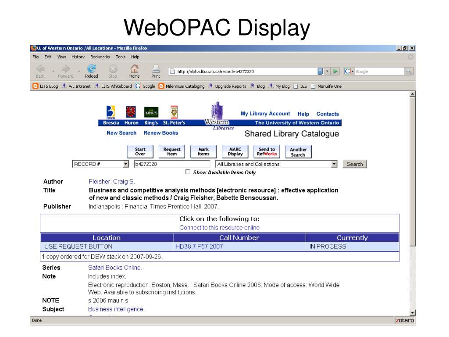Click the page Help link near Contacts
Screen dimensions: 449x337
303,114
